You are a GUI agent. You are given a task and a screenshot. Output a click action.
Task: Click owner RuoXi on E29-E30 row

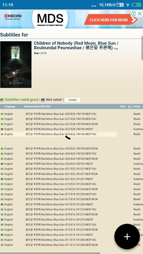click(x=137, y=114)
